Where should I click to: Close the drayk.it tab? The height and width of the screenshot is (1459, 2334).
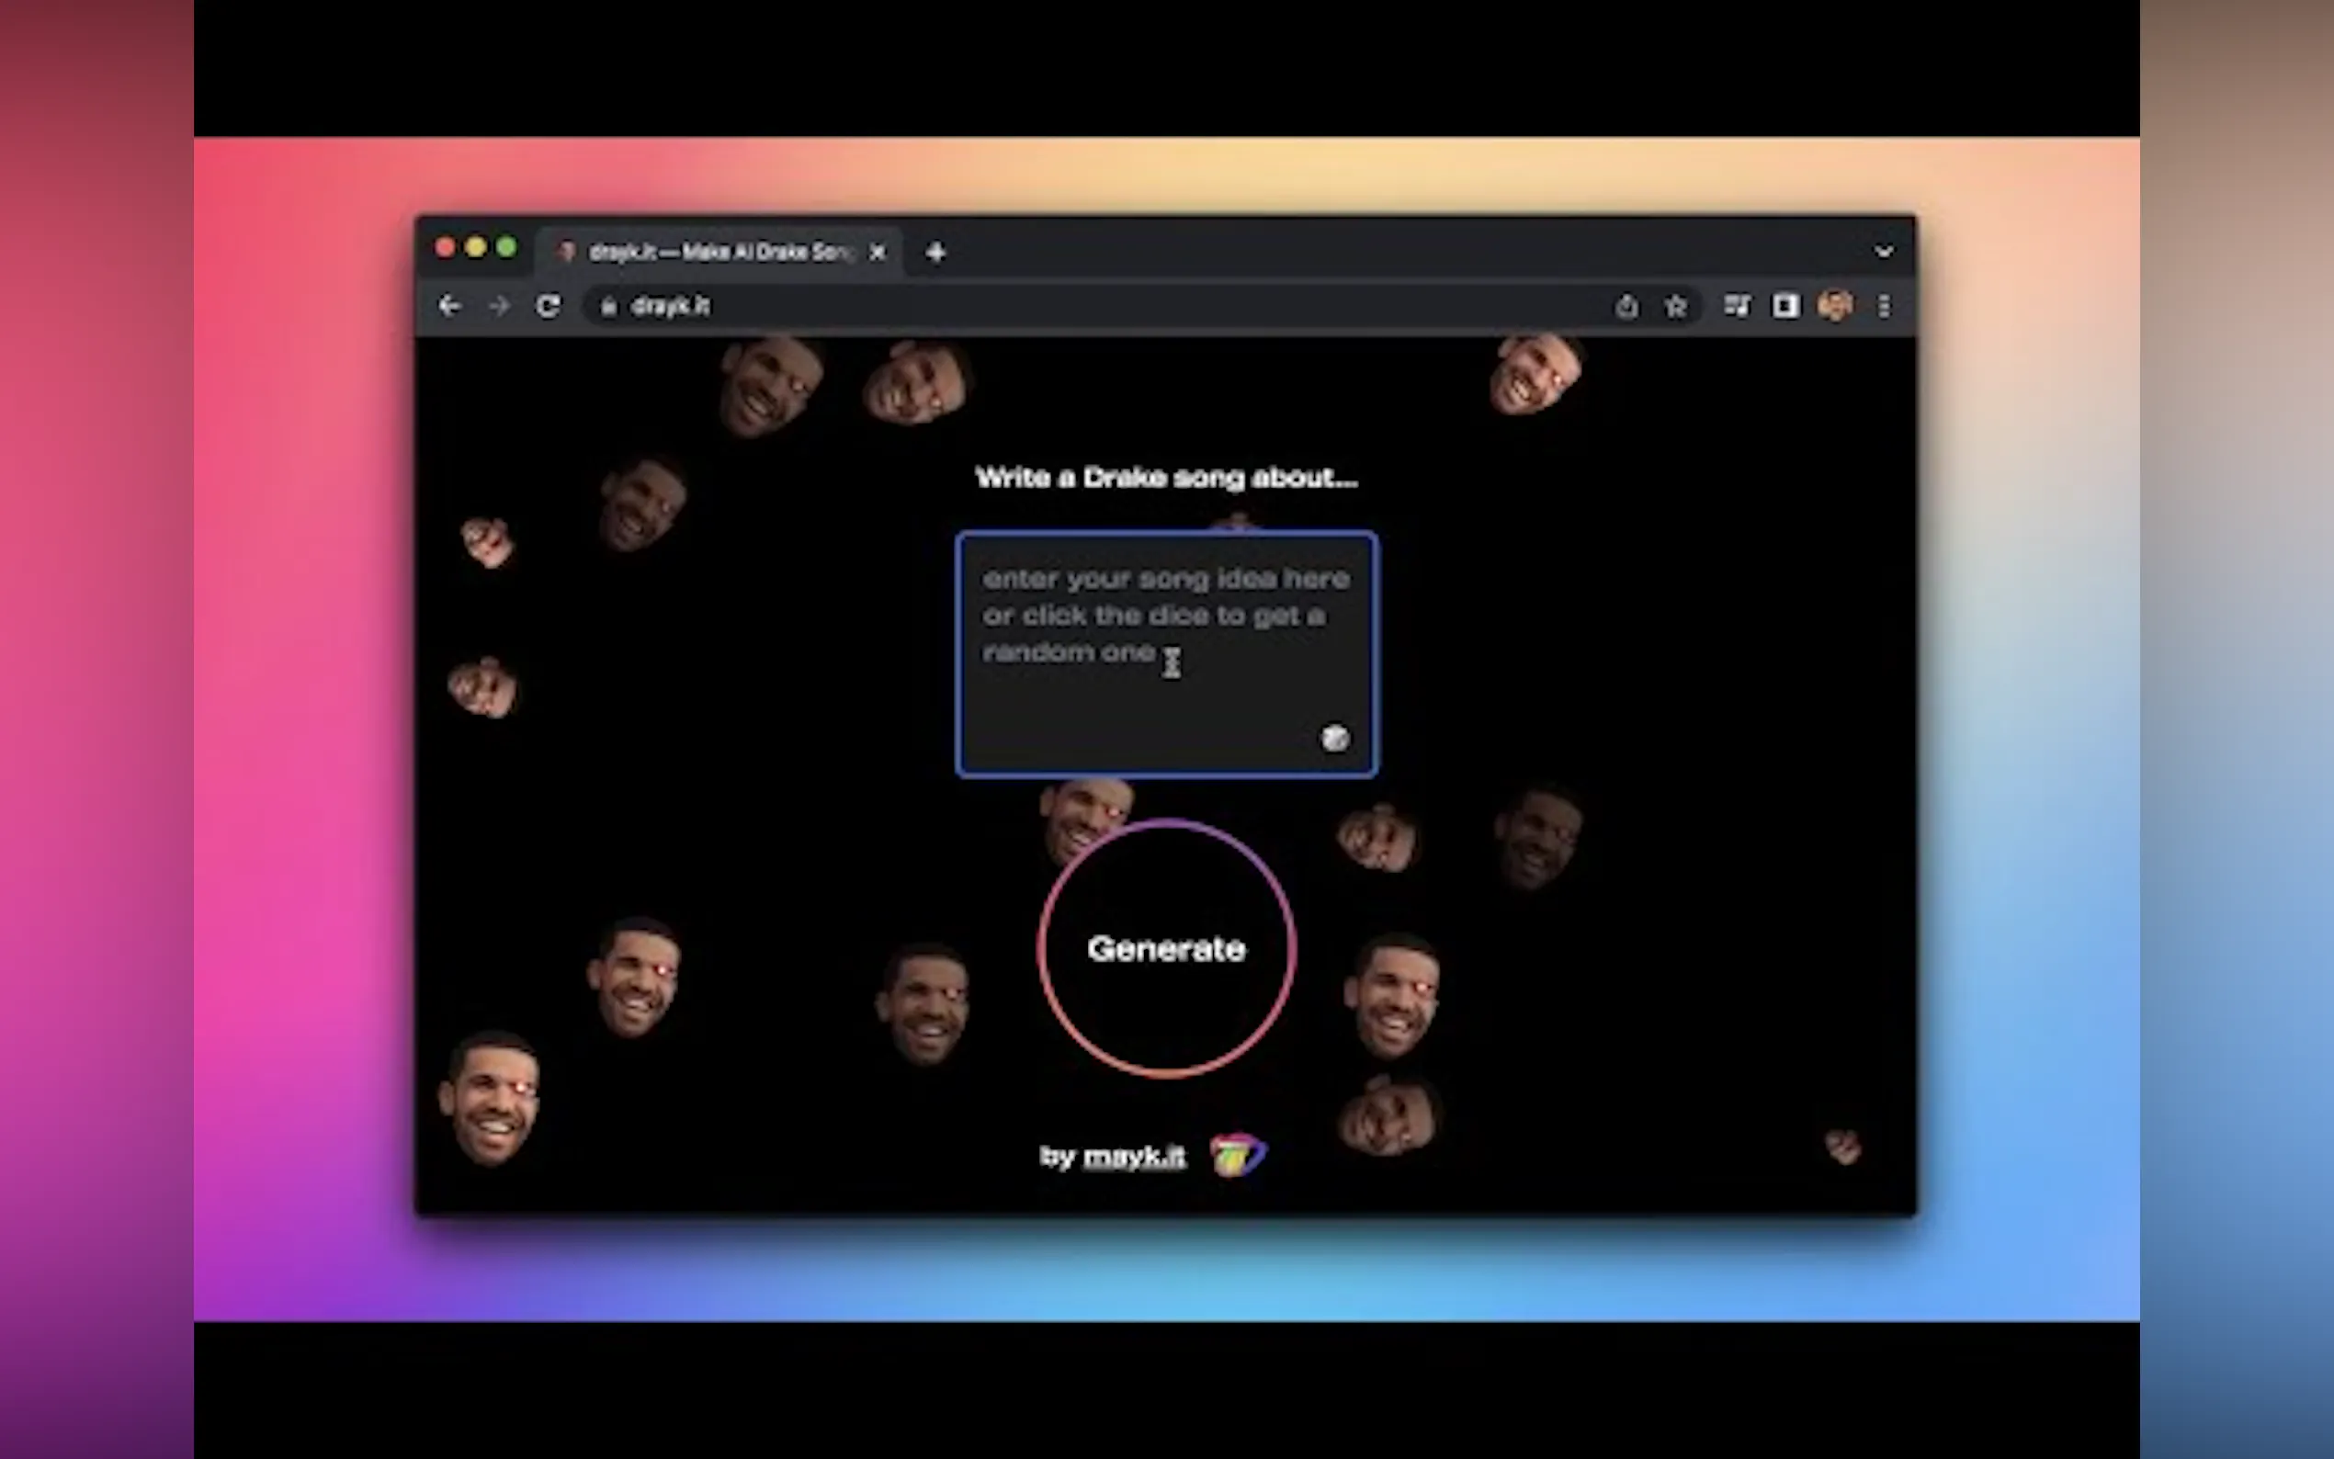tap(877, 253)
